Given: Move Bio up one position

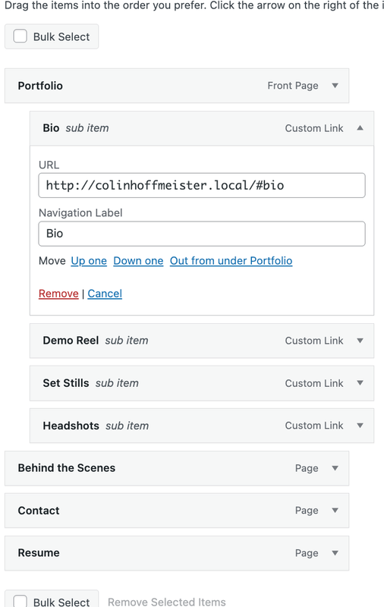Looking at the screenshot, I should [89, 261].
